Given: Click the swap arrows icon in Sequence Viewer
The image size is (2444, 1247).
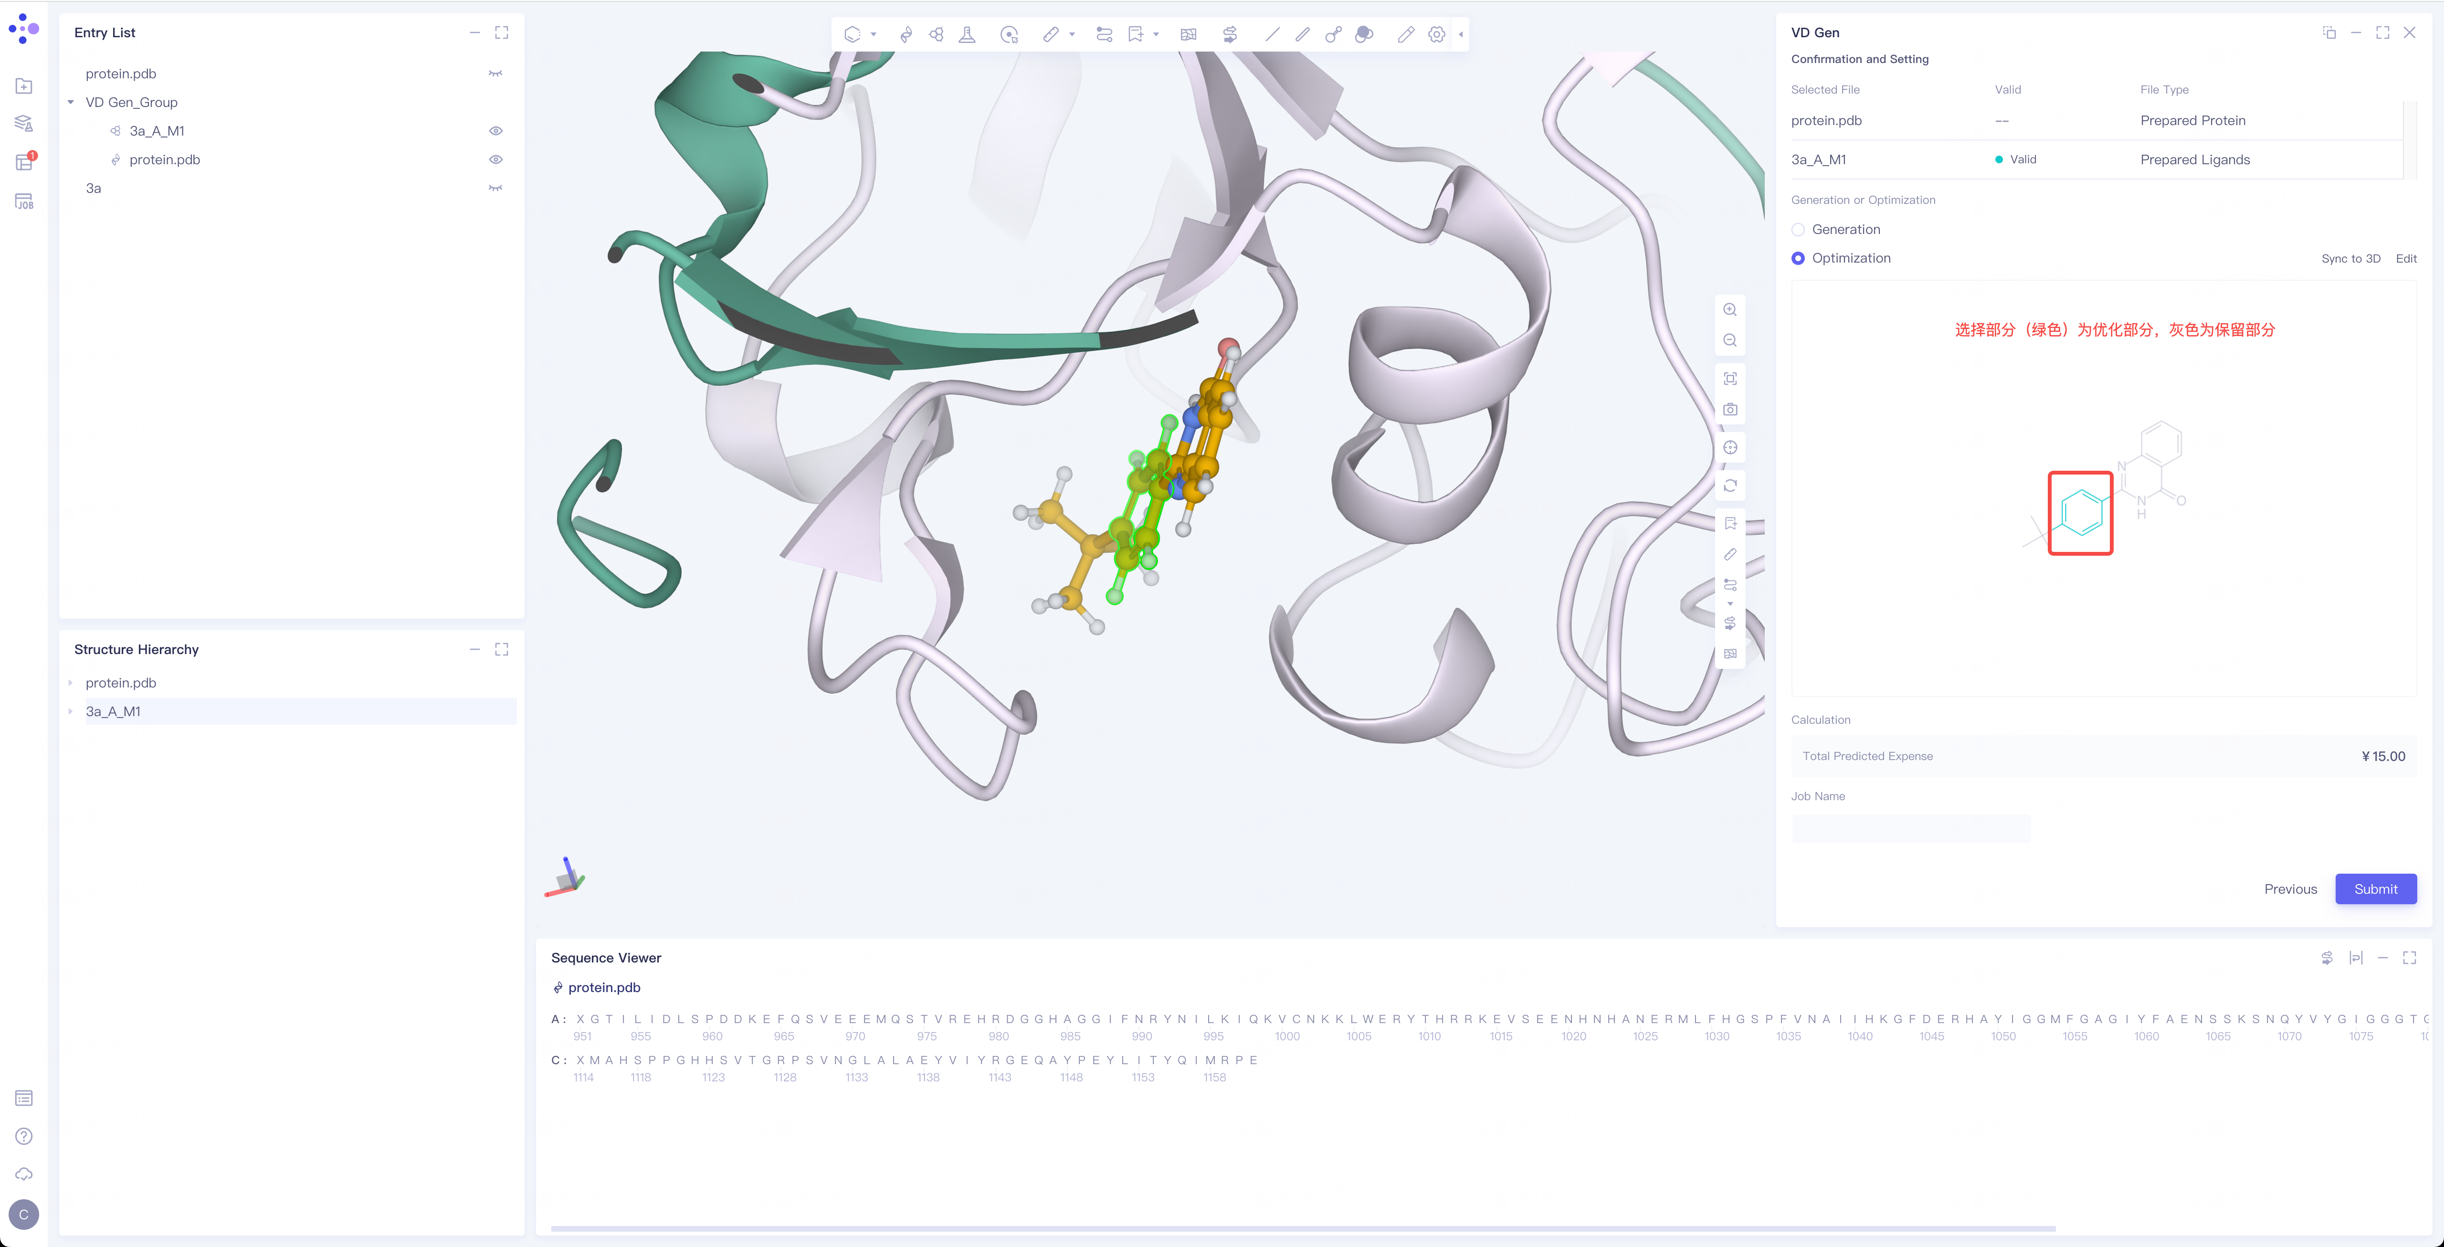Looking at the screenshot, I should click(x=2327, y=958).
